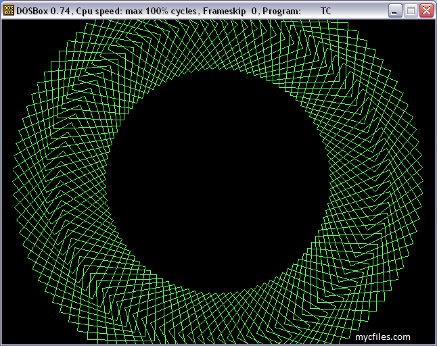Close the DOSBox window
The width and height of the screenshot is (437, 346).
tap(426, 11)
